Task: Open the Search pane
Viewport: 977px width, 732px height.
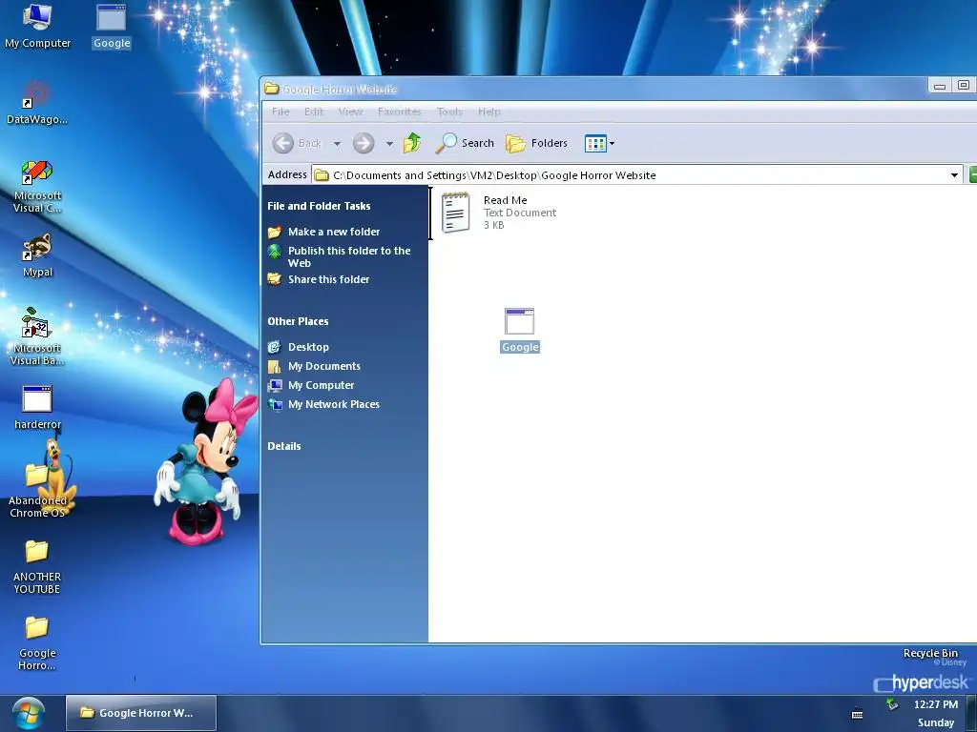Action: [465, 143]
